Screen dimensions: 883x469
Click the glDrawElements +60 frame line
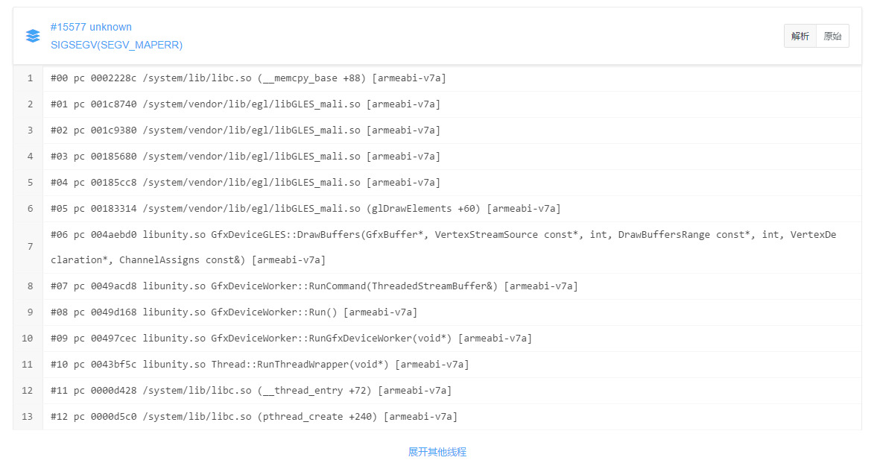[306, 209]
